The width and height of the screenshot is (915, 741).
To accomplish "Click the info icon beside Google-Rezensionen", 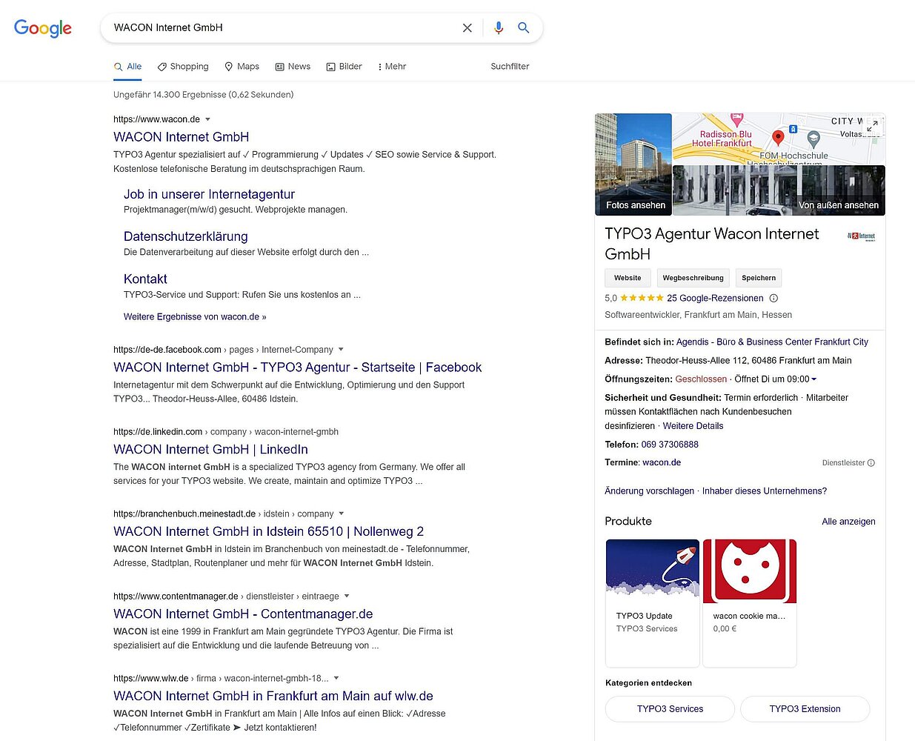I will coord(773,299).
